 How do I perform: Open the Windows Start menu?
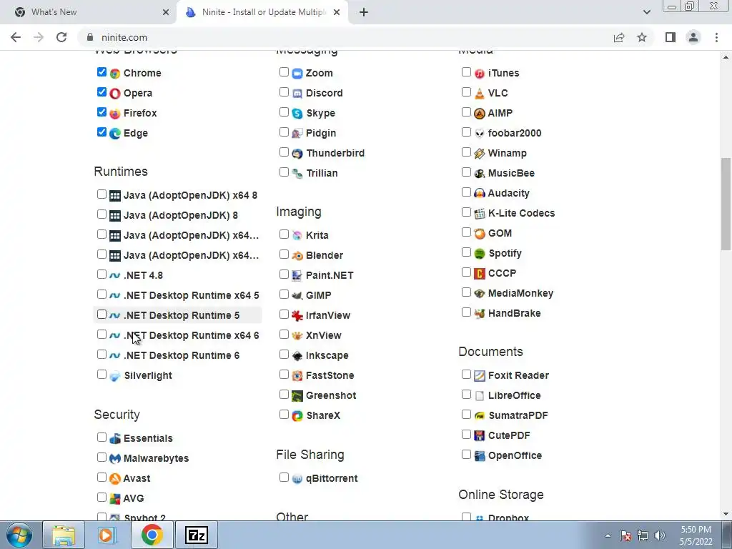(19, 535)
